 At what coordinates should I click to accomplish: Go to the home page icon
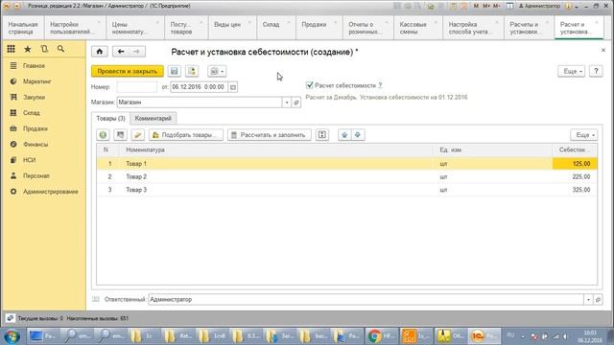tap(100, 52)
